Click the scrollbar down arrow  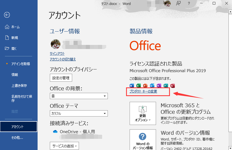[x=230, y=148]
